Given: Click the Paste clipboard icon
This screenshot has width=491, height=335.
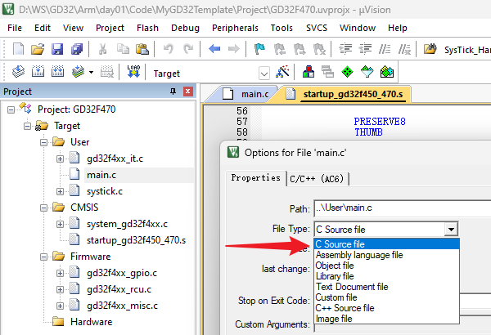Looking at the screenshot, I should tap(142, 49).
